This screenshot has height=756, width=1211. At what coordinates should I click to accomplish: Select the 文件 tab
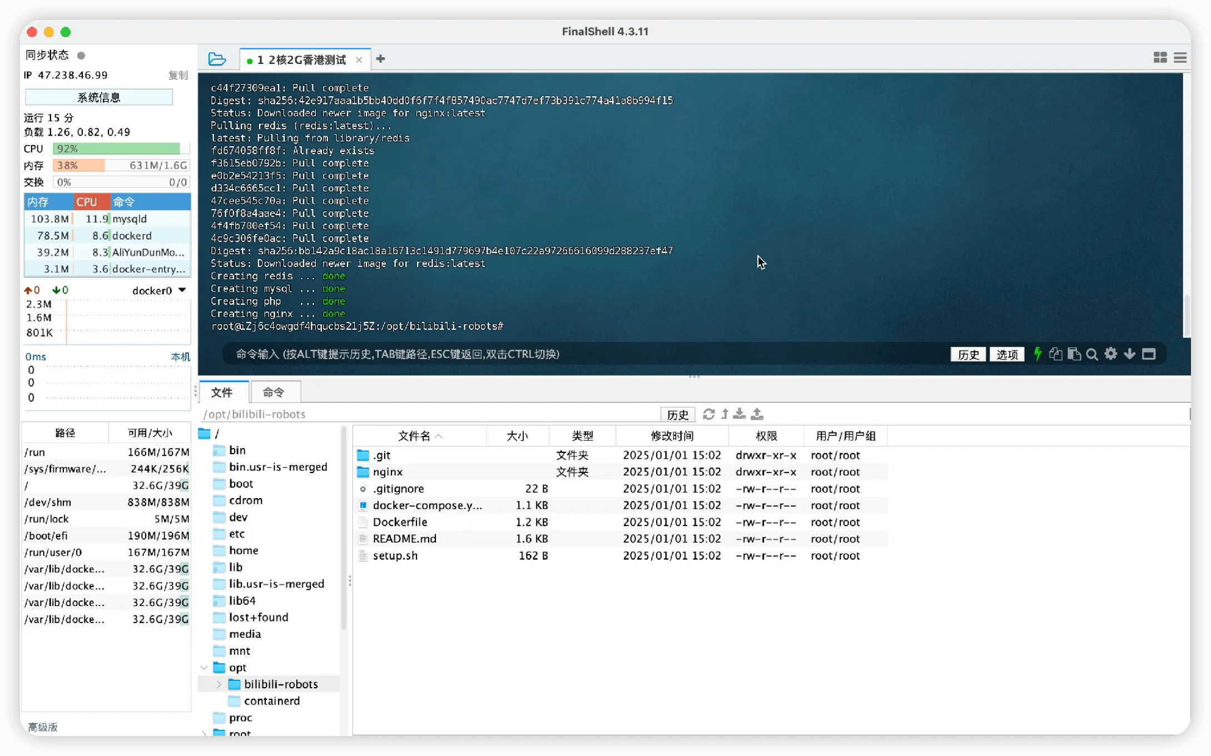pyautogui.click(x=224, y=392)
